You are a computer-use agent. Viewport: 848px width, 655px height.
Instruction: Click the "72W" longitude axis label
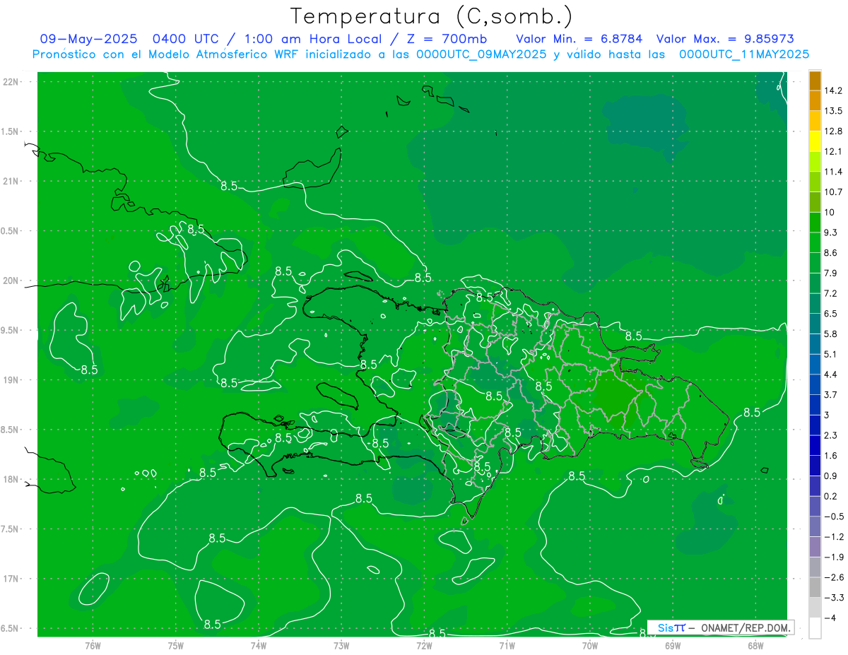(424, 646)
